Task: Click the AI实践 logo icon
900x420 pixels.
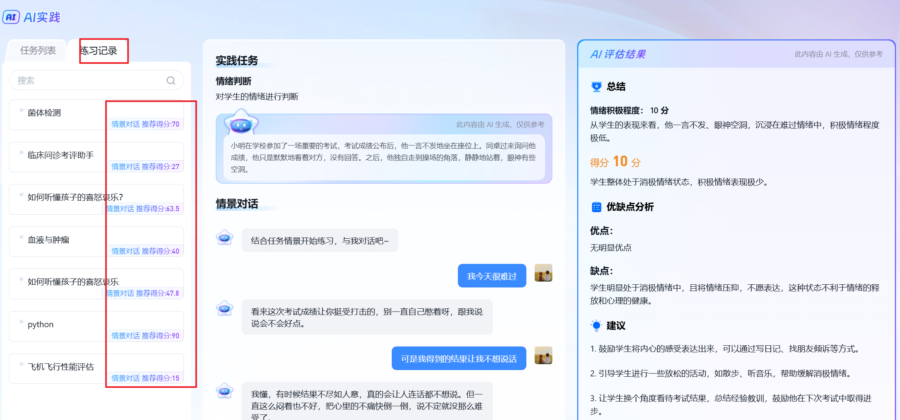Action: click(11, 17)
